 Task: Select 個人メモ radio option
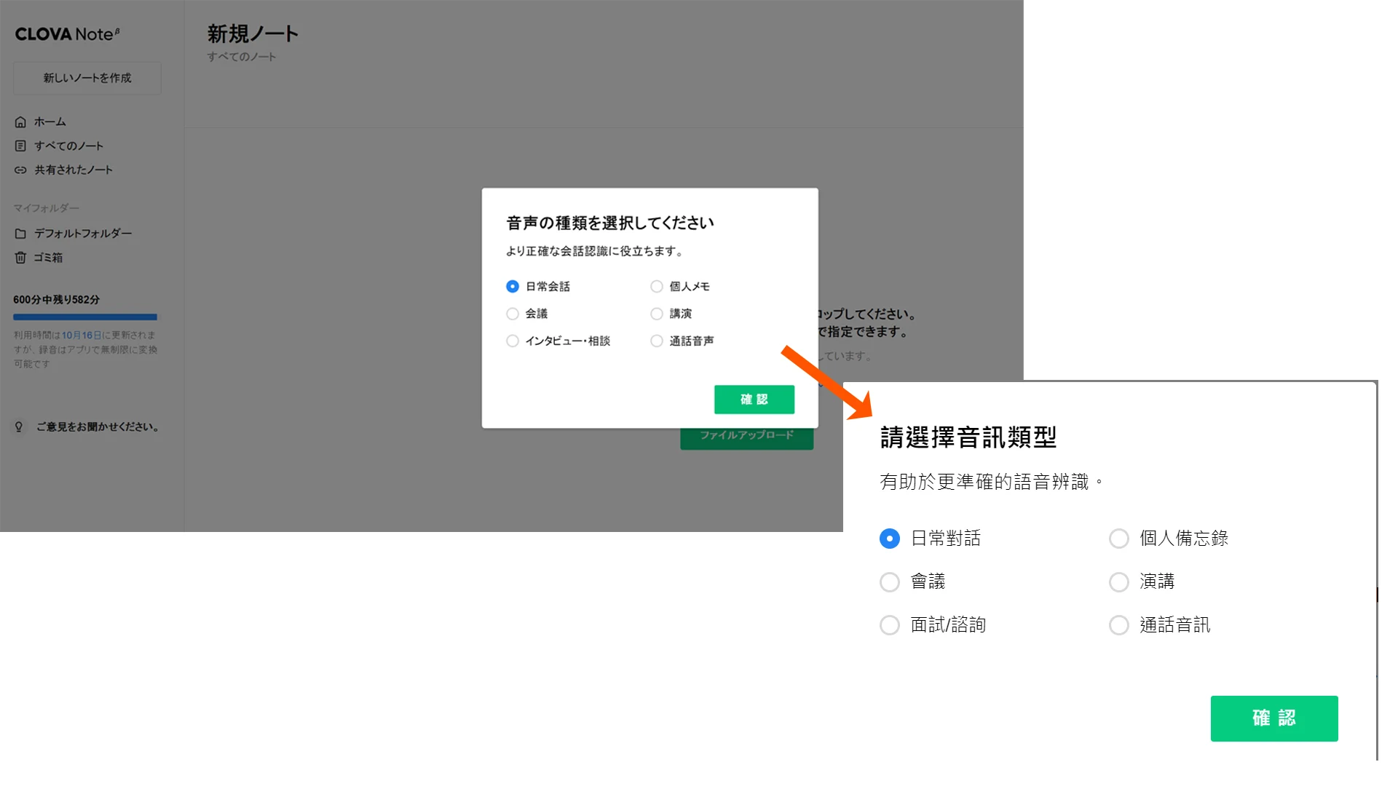pos(657,286)
